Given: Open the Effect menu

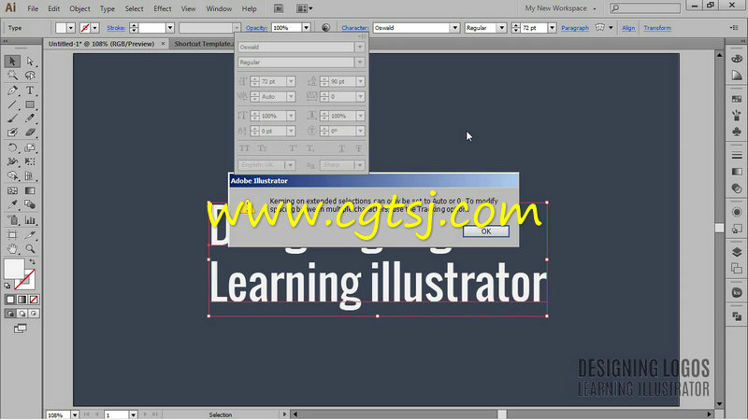Looking at the screenshot, I should pyautogui.click(x=162, y=8).
